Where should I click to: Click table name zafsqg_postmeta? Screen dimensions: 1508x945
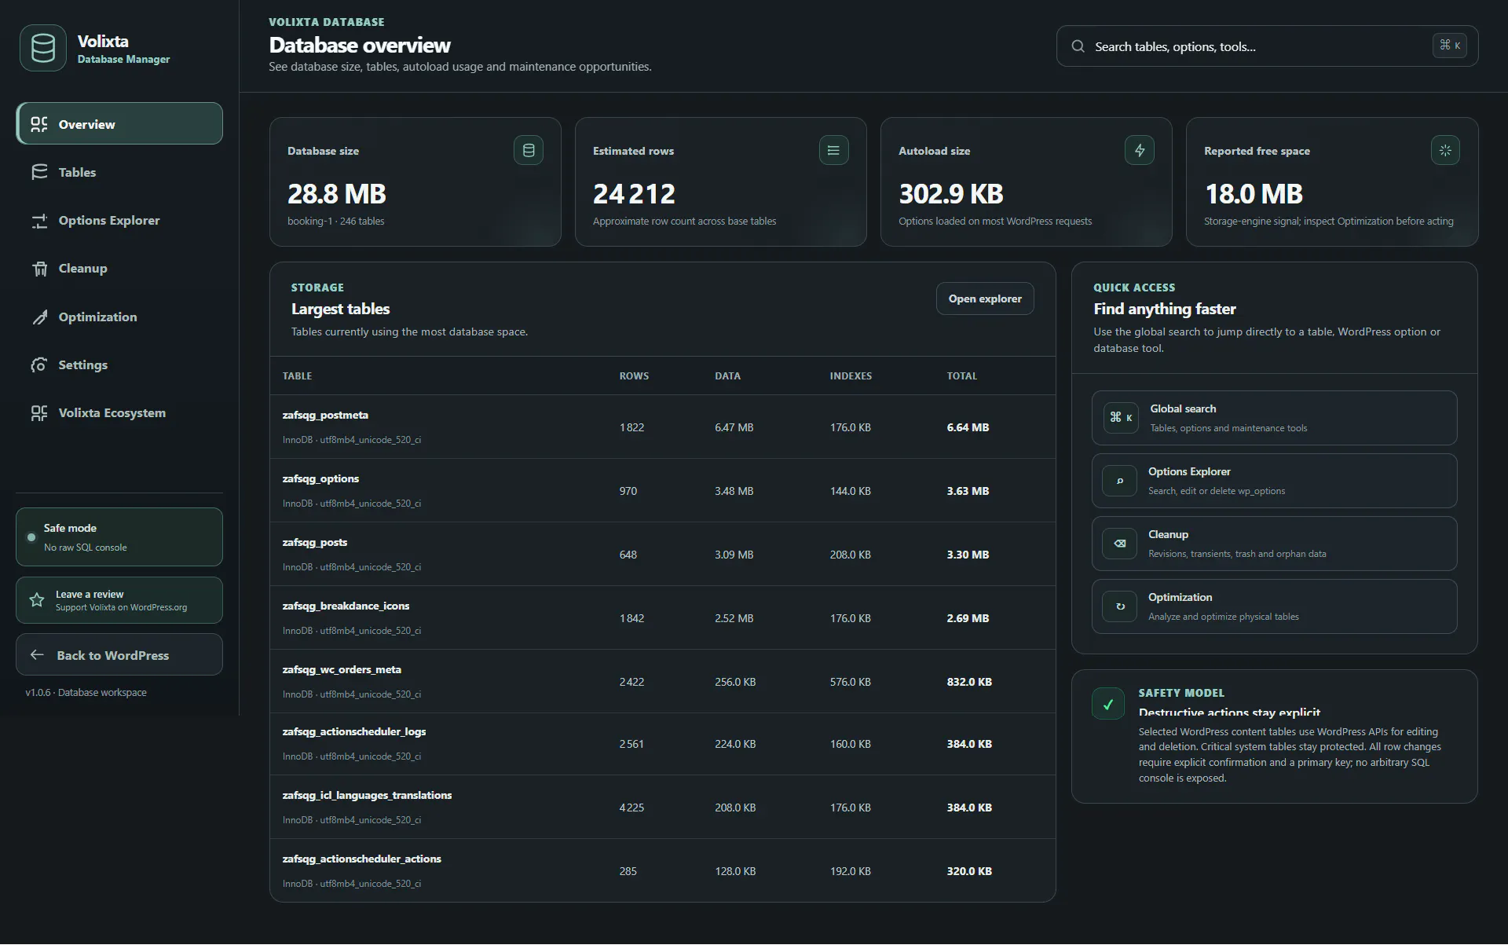tap(325, 415)
